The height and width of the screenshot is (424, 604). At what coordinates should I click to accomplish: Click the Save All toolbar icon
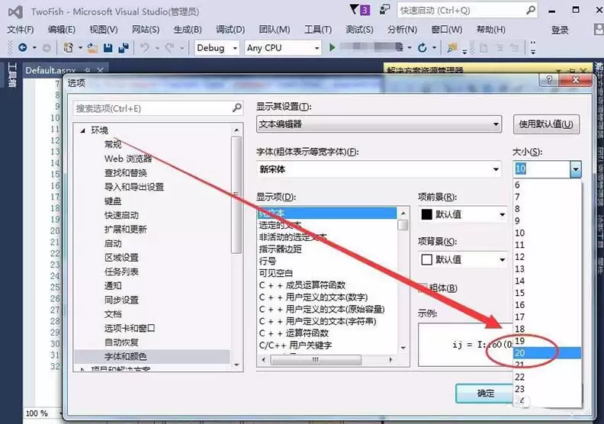(x=122, y=47)
